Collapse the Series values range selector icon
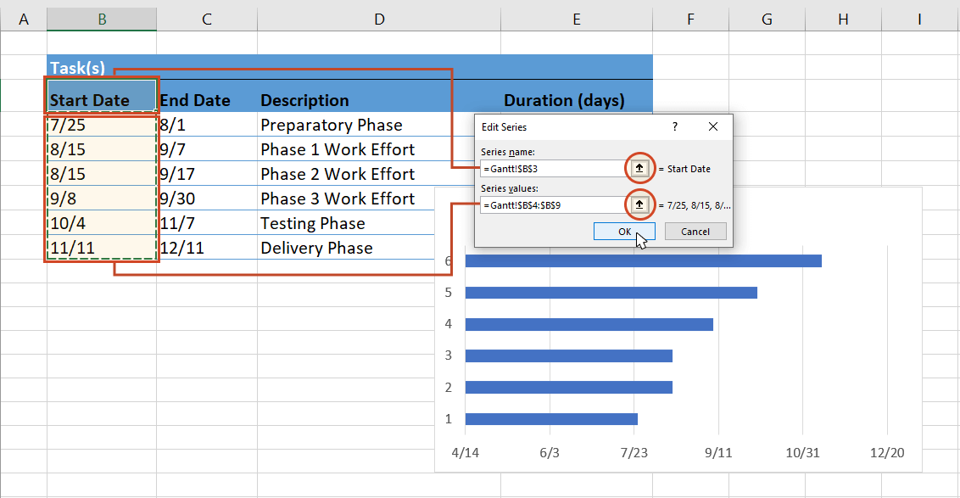The image size is (960, 498). (x=639, y=205)
